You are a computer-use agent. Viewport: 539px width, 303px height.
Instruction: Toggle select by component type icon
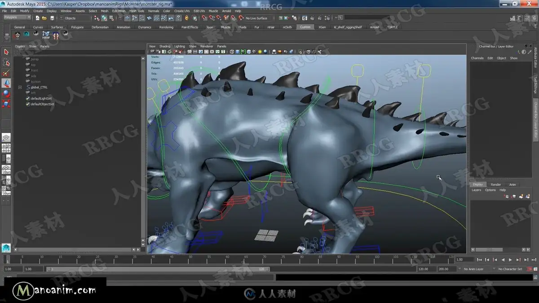coord(111,18)
